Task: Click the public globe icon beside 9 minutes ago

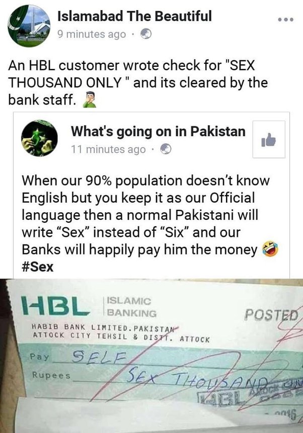Action: point(146,34)
